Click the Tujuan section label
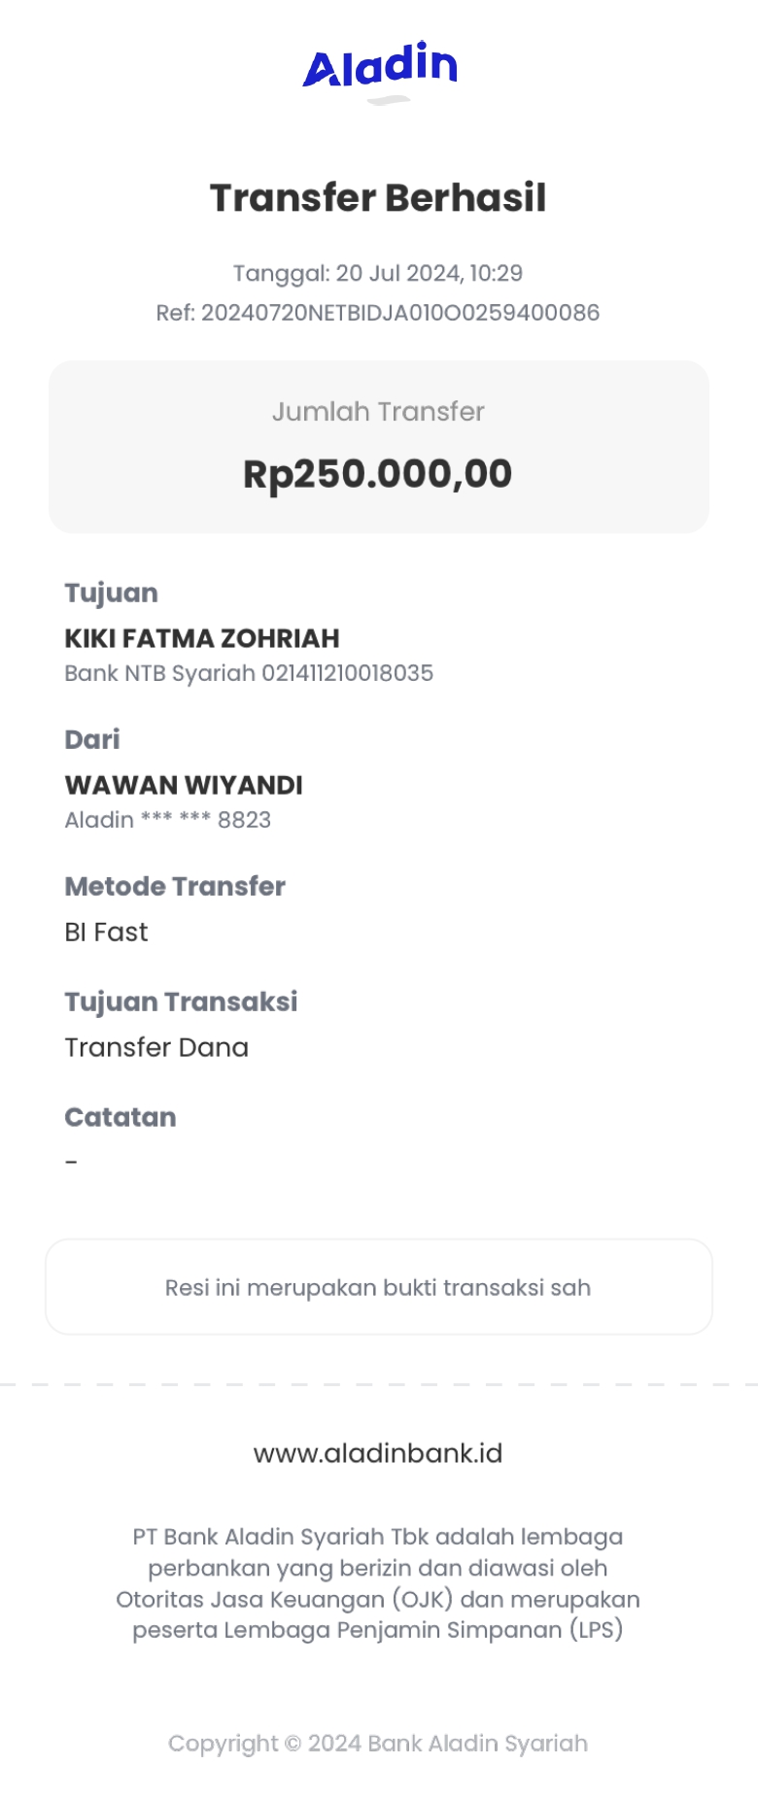 pyautogui.click(x=111, y=593)
